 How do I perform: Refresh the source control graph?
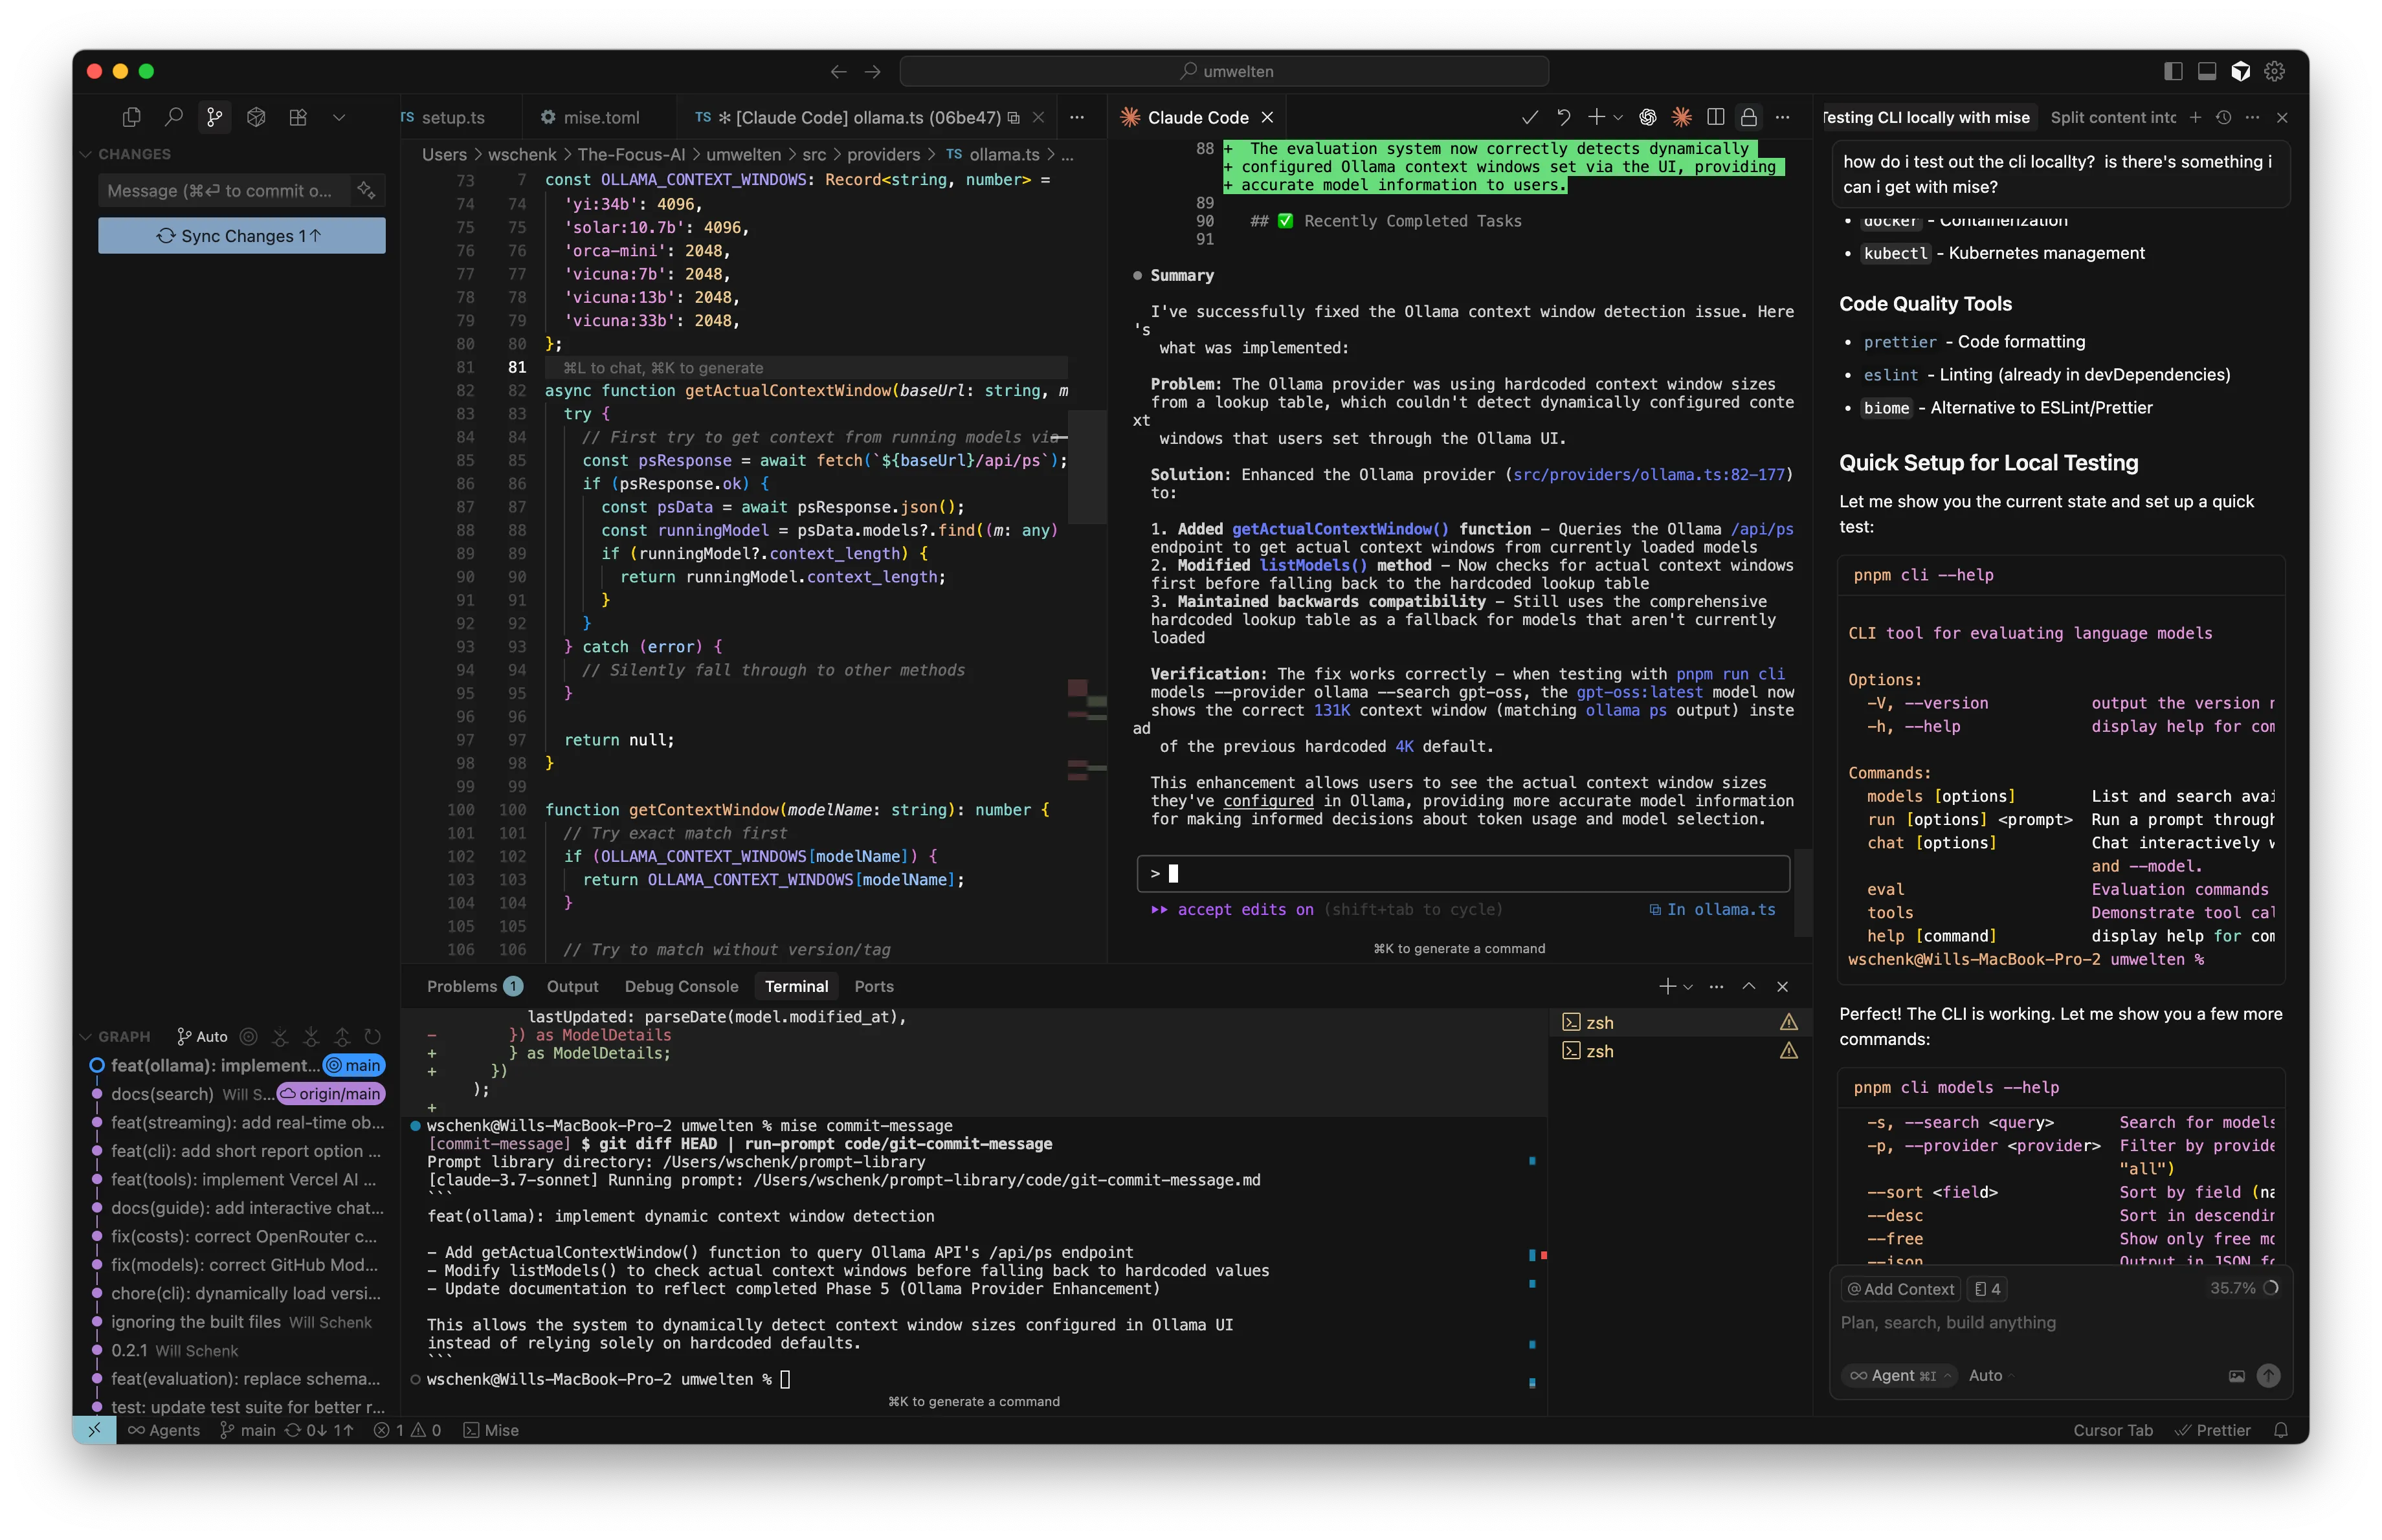373,1036
